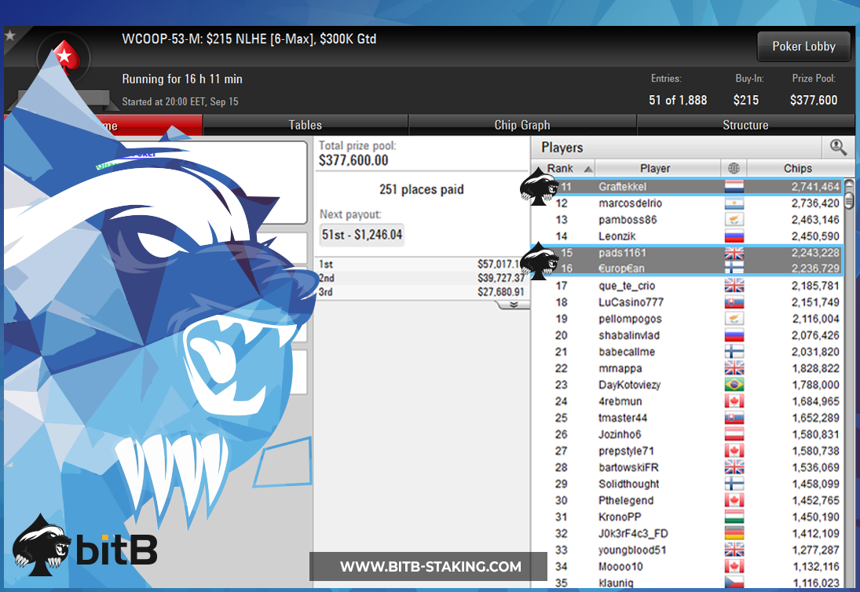The image size is (860, 592).
Task: Click the 1st place payout row
Action: (421, 265)
